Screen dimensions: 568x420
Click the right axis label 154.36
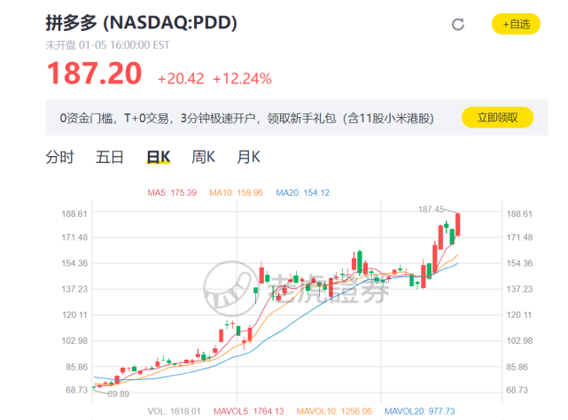pos(519,263)
